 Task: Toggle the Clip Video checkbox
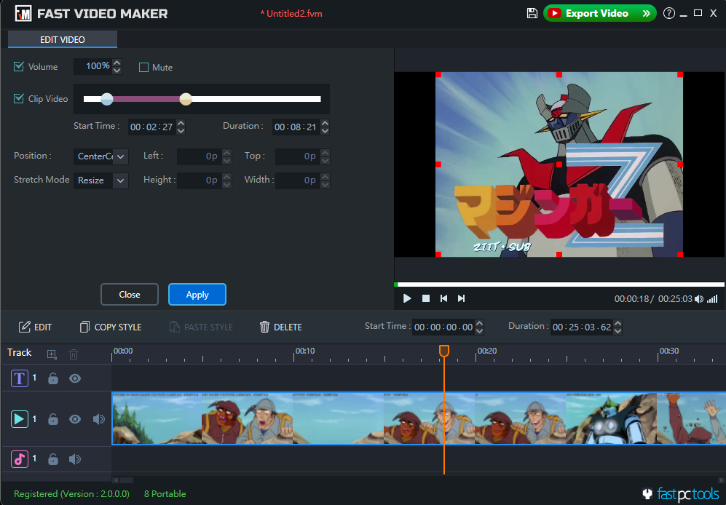click(18, 98)
